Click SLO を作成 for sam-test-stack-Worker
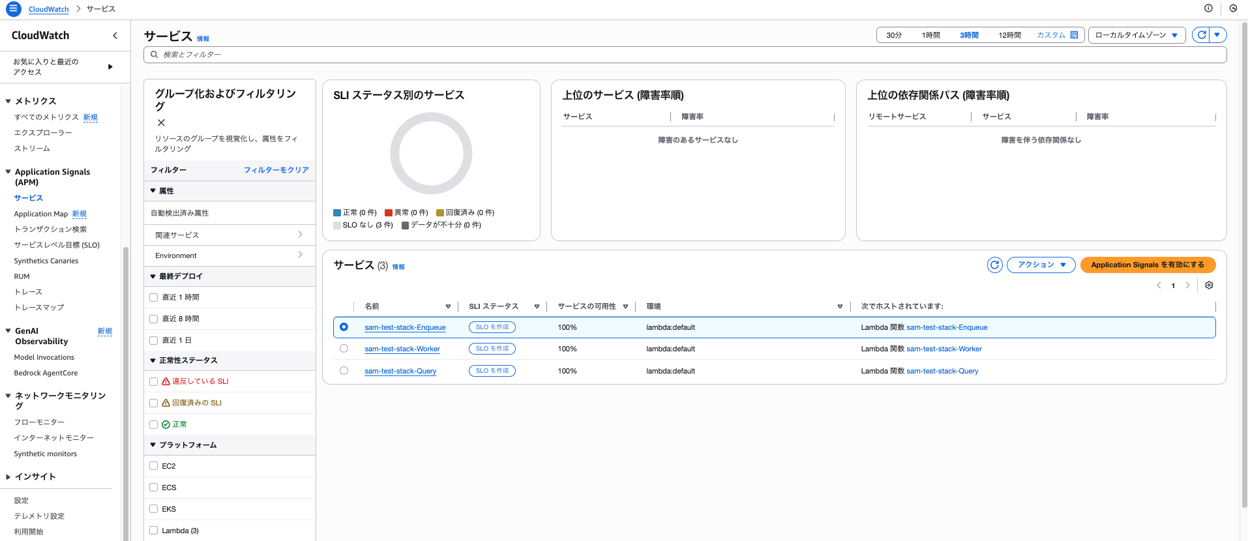The height and width of the screenshot is (541, 1248). click(x=492, y=349)
